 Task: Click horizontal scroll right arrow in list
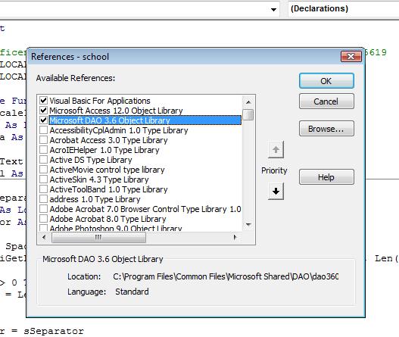(x=235, y=237)
